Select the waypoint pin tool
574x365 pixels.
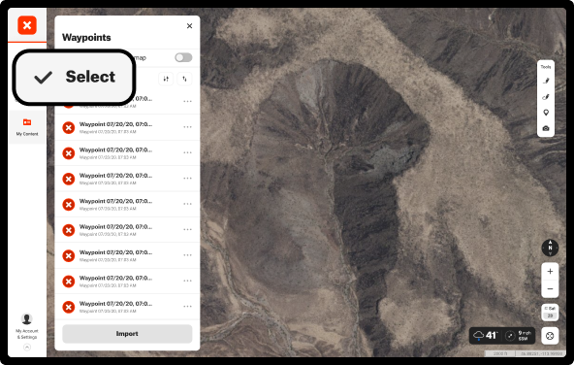click(546, 113)
